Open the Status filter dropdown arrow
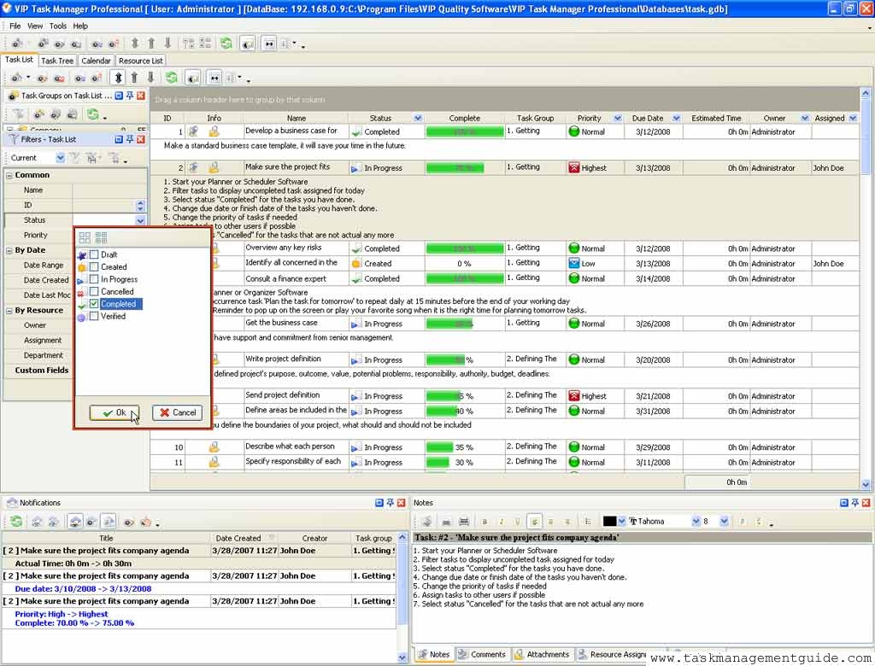Image resolution: width=875 pixels, height=666 pixels. pyautogui.click(x=141, y=220)
